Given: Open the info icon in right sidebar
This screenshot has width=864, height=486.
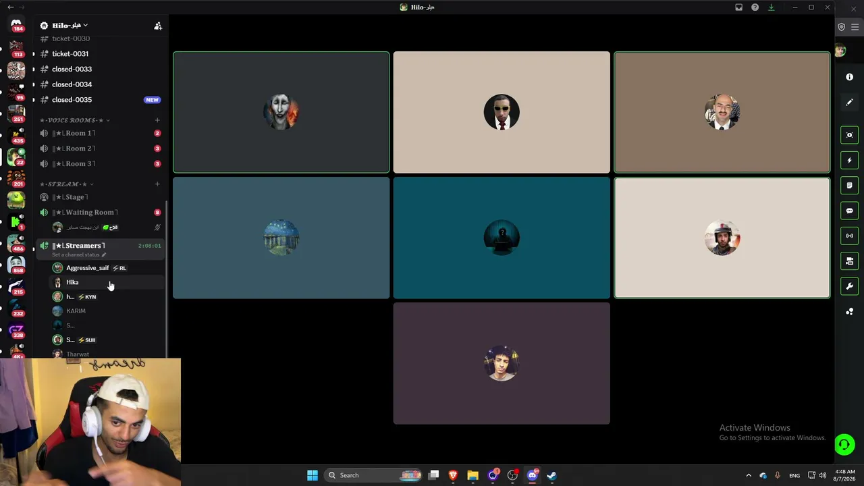Looking at the screenshot, I should (x=850, y=77).
